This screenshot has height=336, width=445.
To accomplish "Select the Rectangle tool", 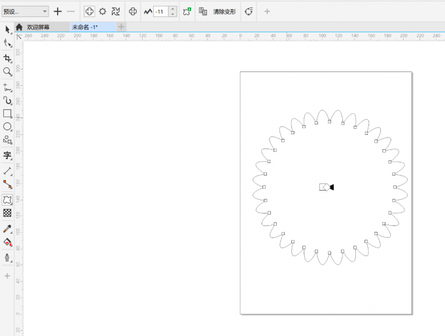I will [x=7, y=113].
